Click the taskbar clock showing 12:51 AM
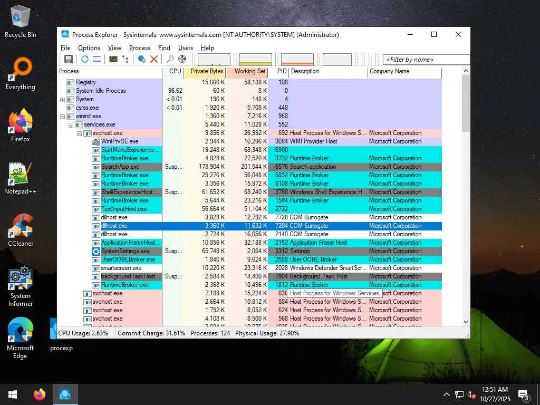 495,394
